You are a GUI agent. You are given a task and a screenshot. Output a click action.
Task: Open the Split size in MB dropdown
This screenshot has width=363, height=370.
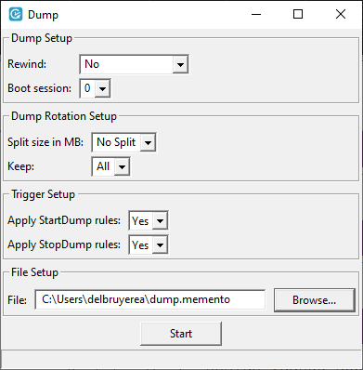tap(123, 142)
